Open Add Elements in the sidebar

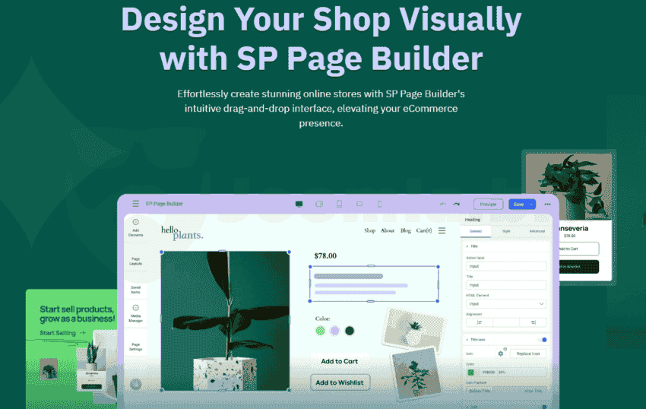tap(135, 227)
